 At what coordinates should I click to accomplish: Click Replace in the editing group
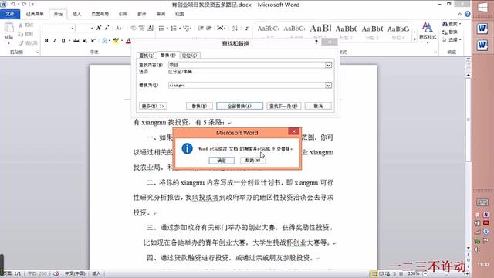[x=449, y=32]
